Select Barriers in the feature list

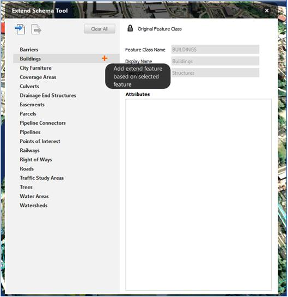[x=29, y=50]
